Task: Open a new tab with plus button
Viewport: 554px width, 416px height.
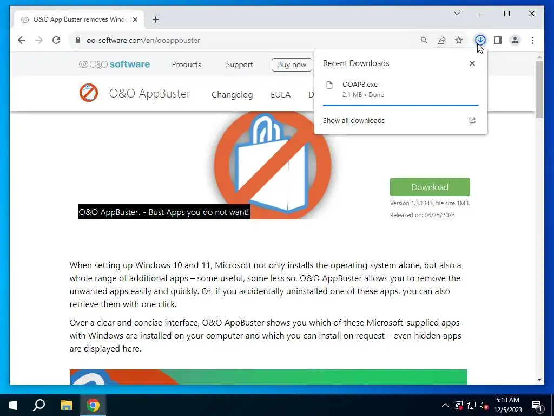Action: [x=155, y=19]
